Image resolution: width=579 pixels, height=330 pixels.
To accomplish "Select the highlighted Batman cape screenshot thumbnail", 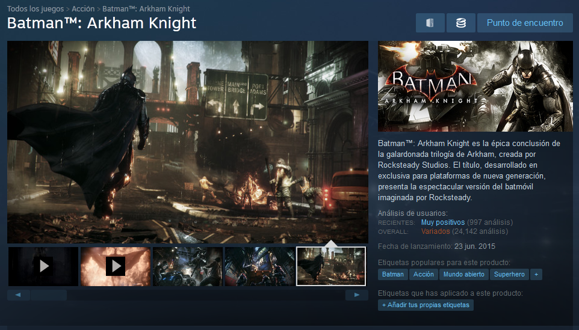I will [331, 266].
